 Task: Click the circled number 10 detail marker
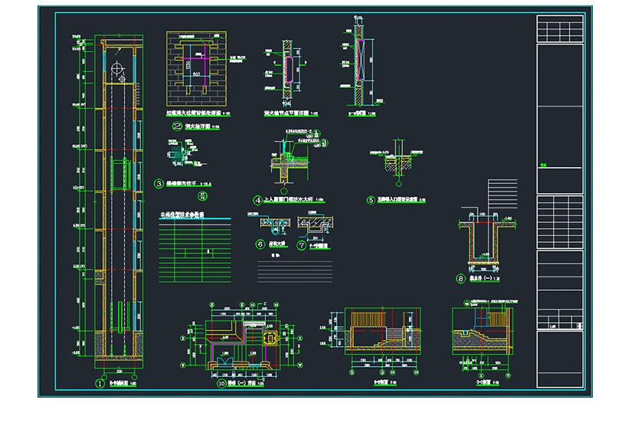pyautogui.click(x=222, y=382)
